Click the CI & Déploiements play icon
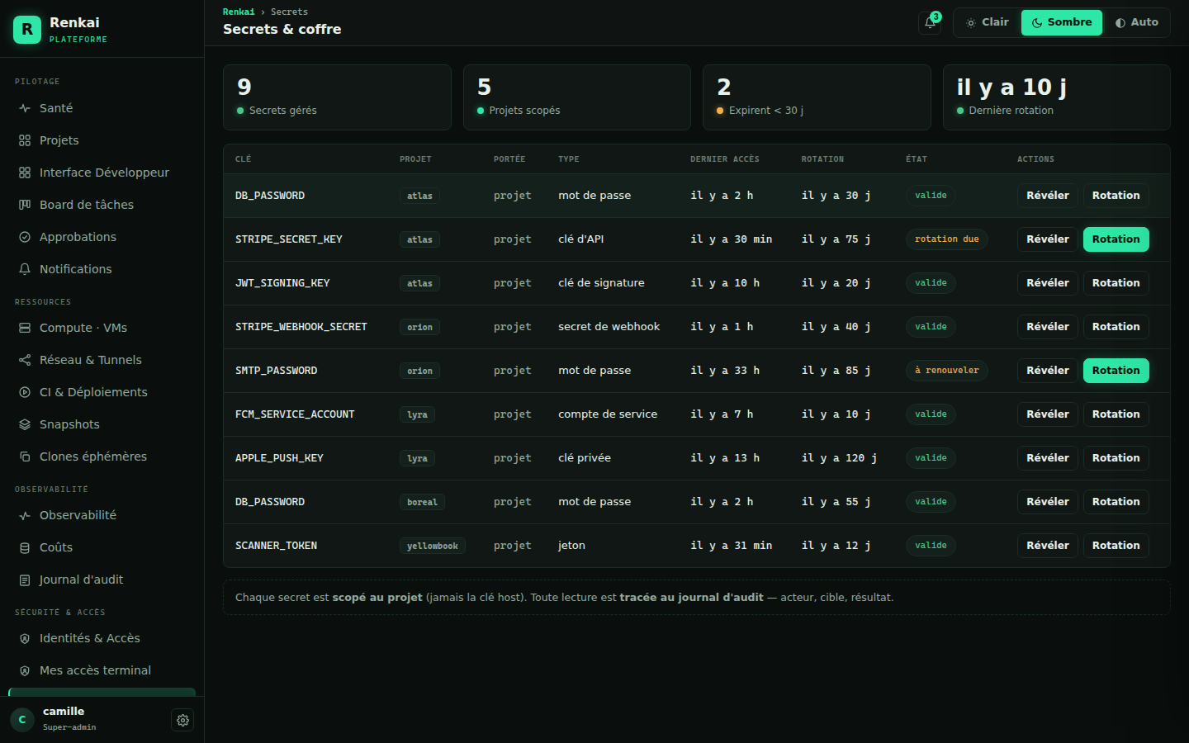Screen dimensions: 1189x743 click(x=25, y=392)
